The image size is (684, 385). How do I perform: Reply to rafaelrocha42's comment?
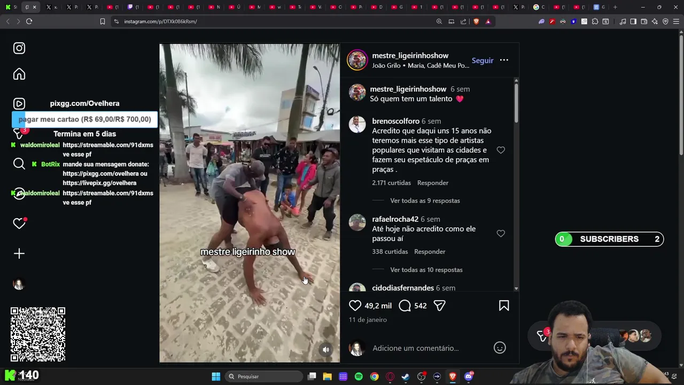coord(430,251)
